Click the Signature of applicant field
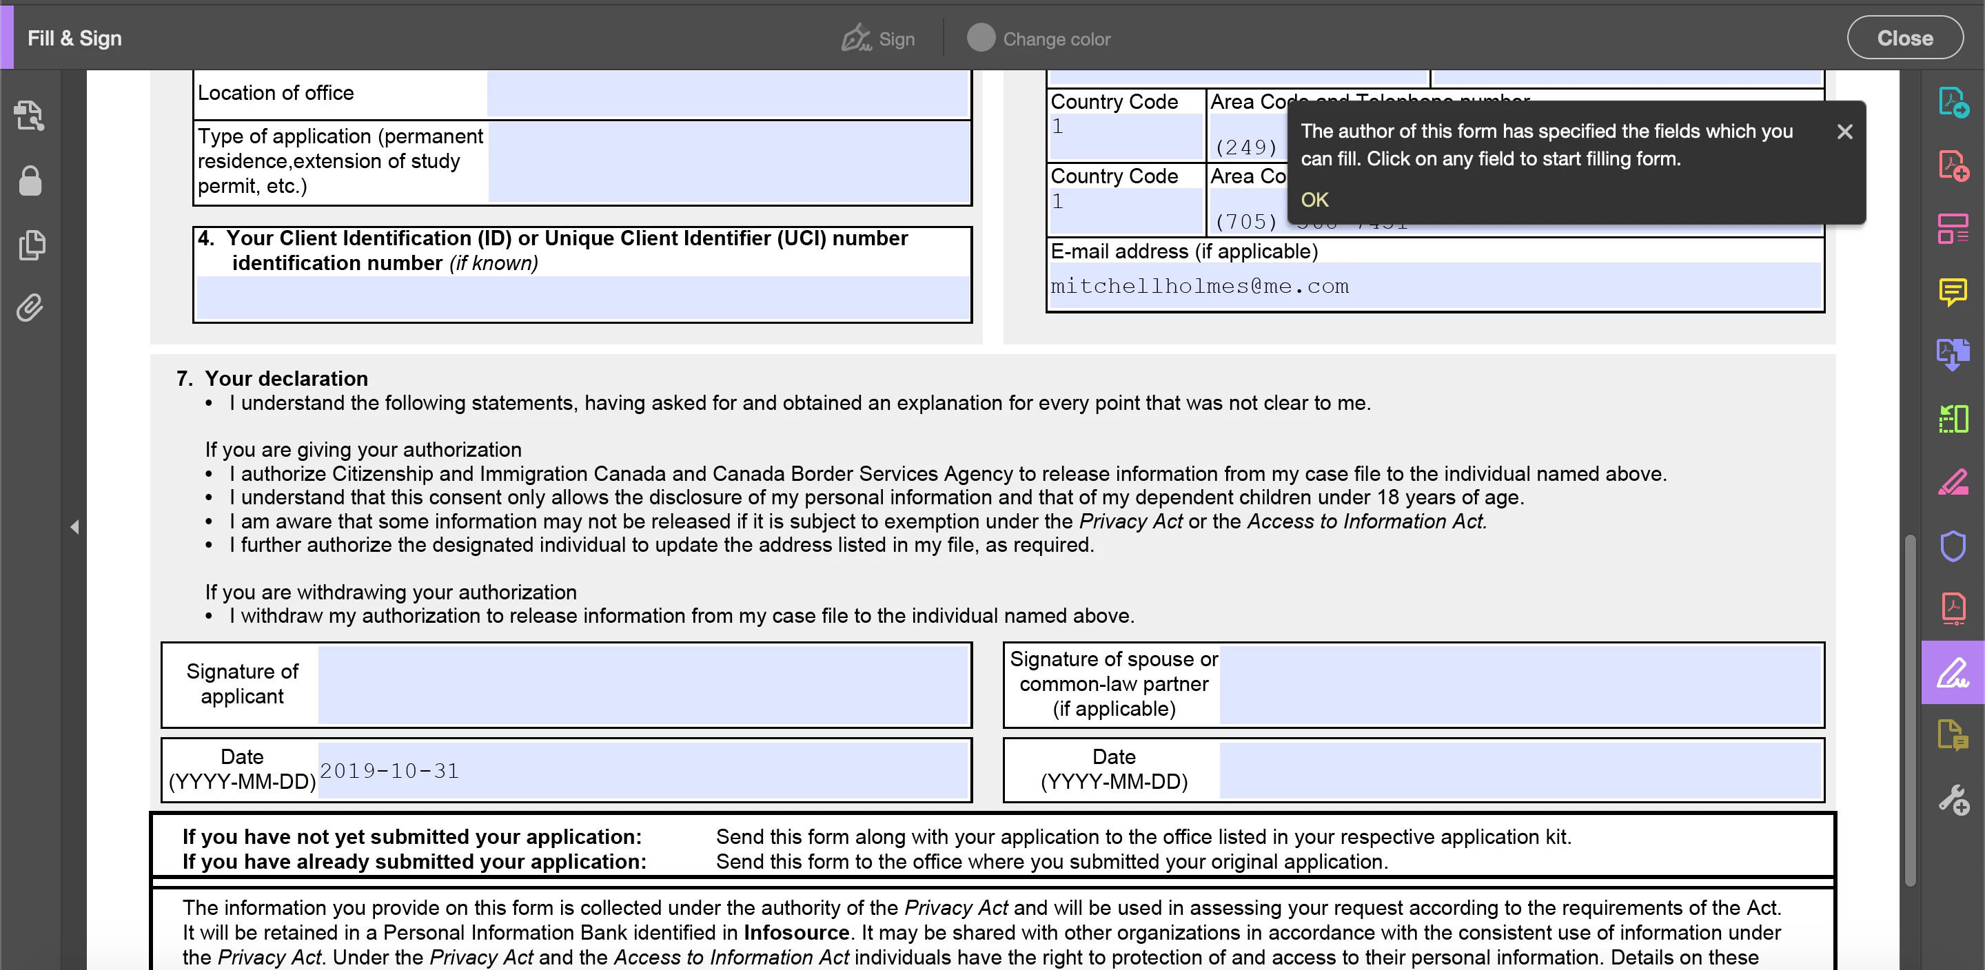The height and width of the screenshot is (970, 1985). coord(642,684)
